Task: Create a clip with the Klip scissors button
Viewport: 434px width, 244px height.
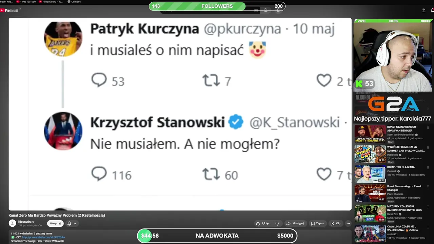Action: point(335,223)
